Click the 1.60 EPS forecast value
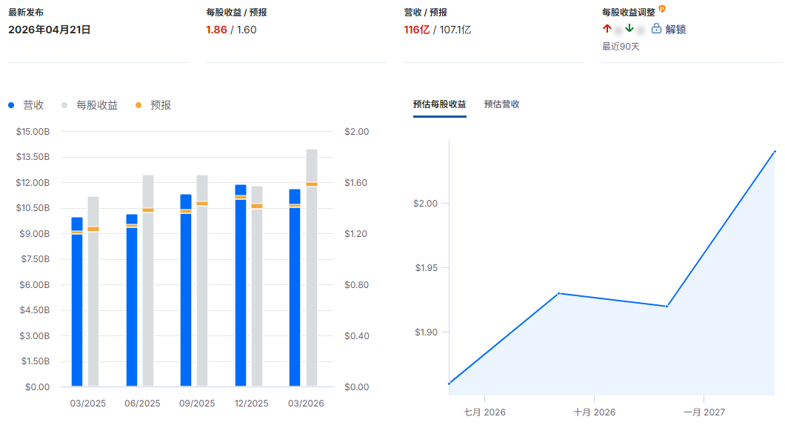Viewport: 785px width, 425px height. click(x=247, y=30)
